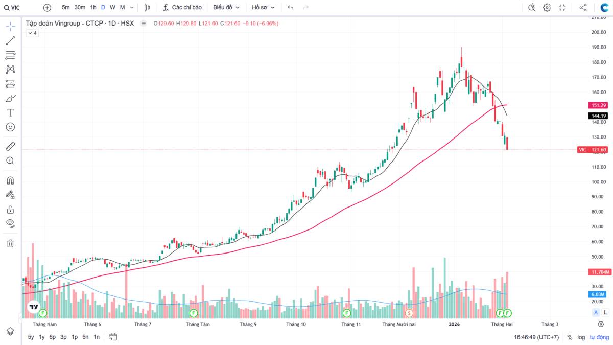This screenshot has width=613, height=345.
Task: Open Các chỉ báo indicators dialog
Action: point(182,8)
